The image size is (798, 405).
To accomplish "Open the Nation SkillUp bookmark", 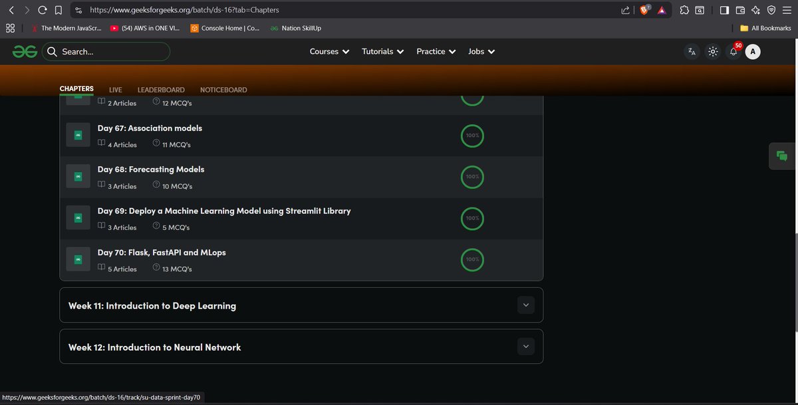I will point(296,28).
